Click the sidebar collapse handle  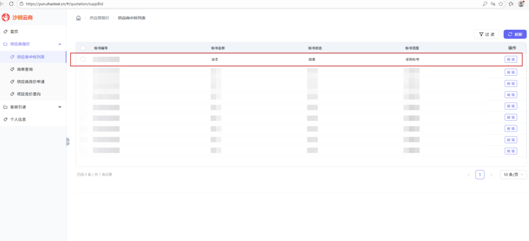click(68, 141)
